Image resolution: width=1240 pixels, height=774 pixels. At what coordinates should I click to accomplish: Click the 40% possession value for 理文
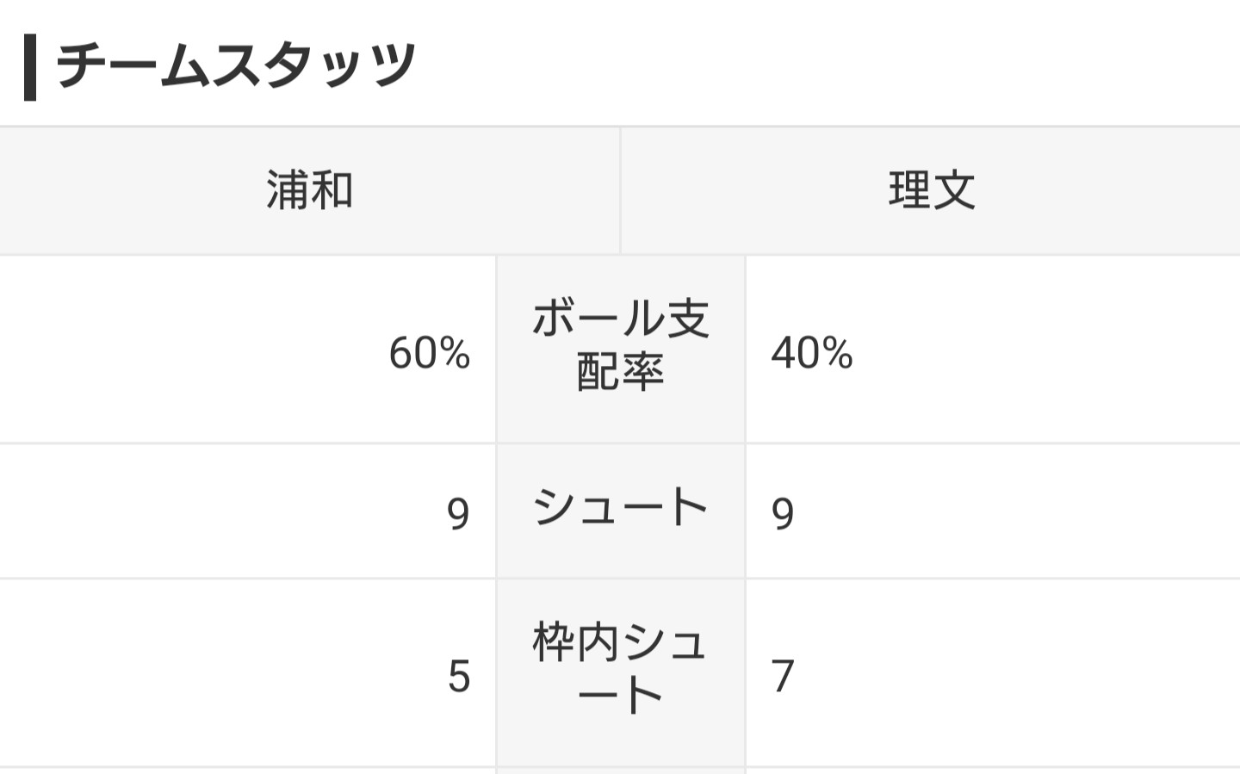point(812,353)
